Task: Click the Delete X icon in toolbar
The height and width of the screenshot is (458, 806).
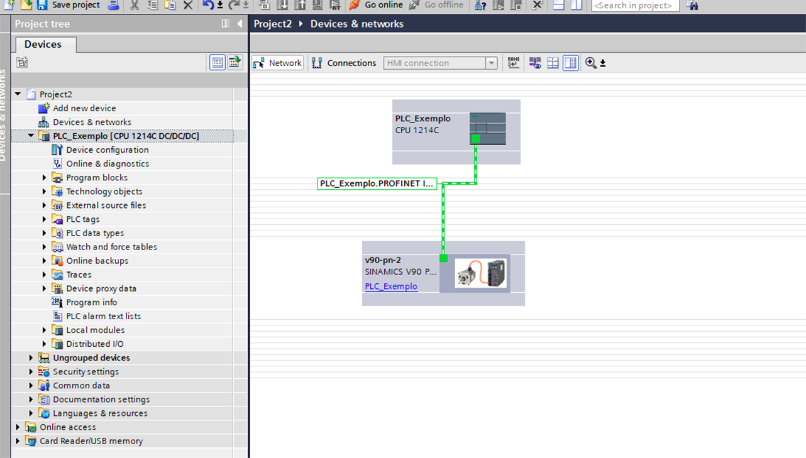Action: point(188,5)
